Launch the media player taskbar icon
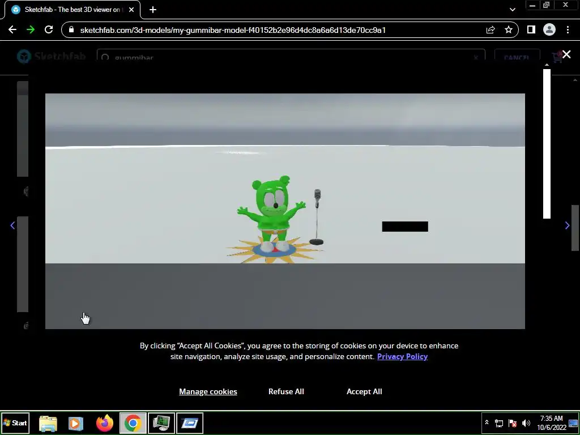 (x=76, y=423)
